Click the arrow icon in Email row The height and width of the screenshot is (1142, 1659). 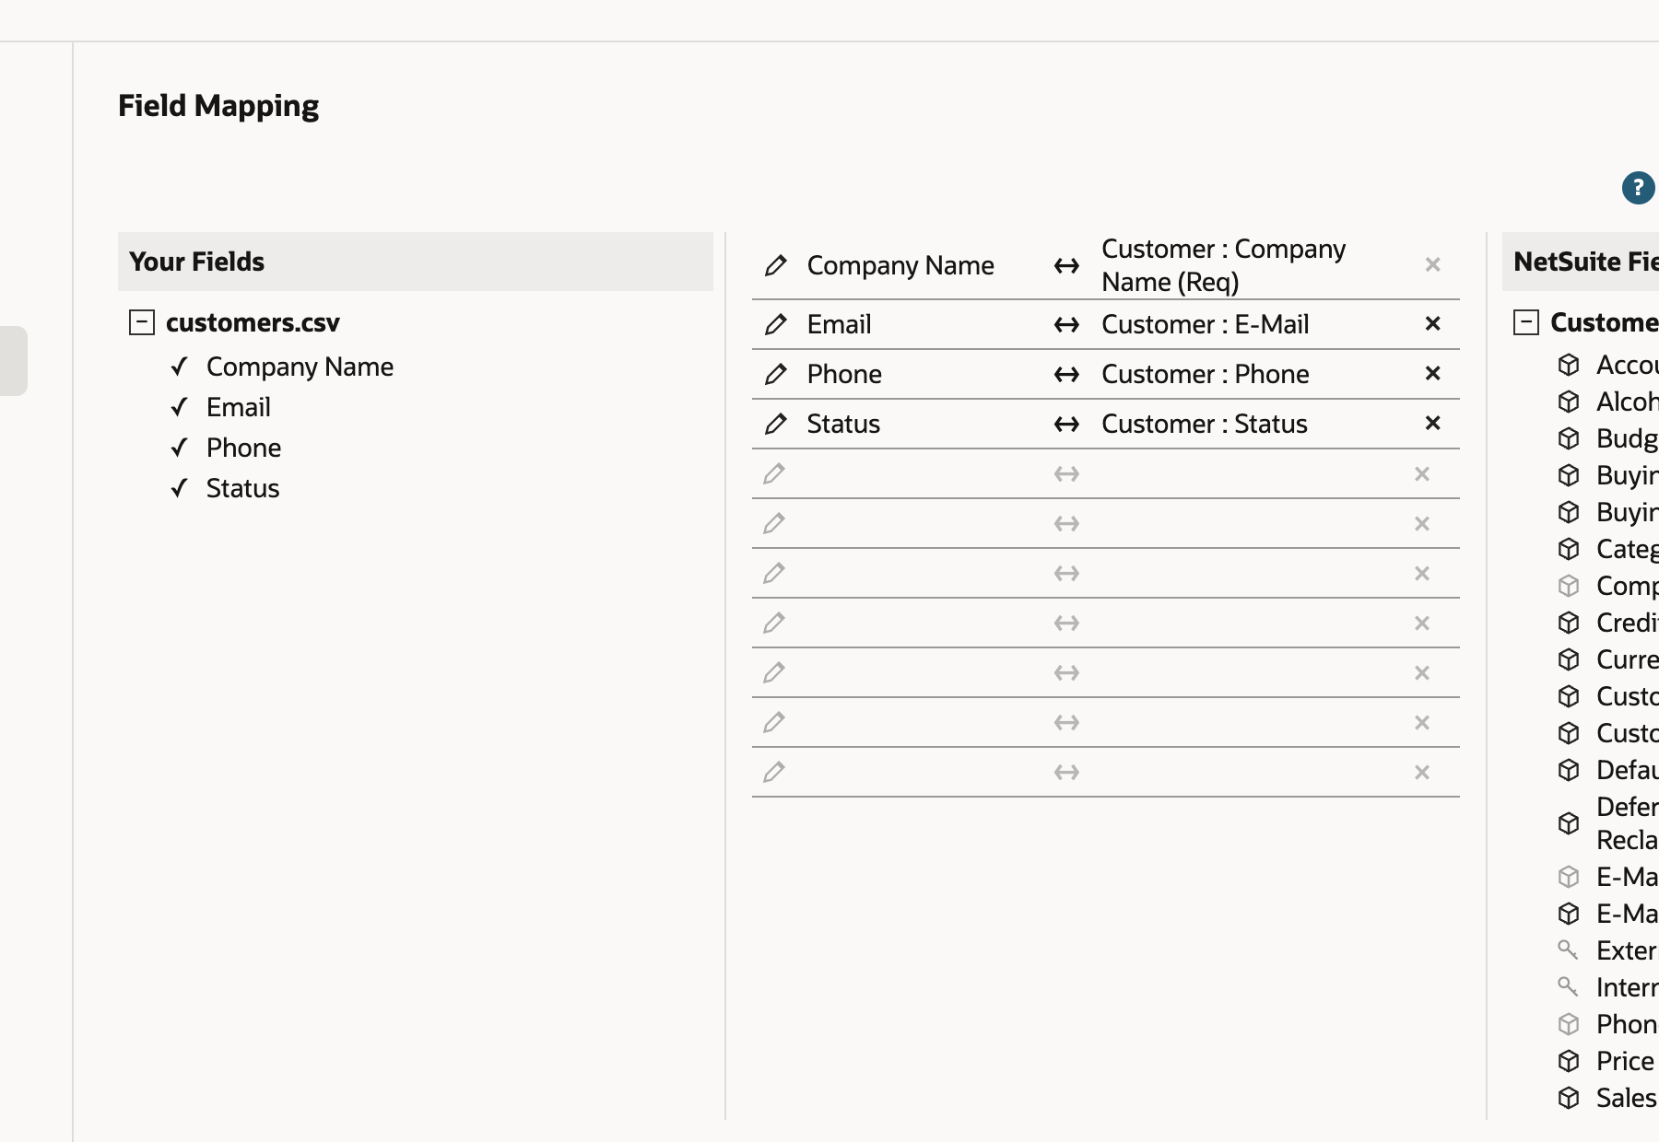(1066, 324)
